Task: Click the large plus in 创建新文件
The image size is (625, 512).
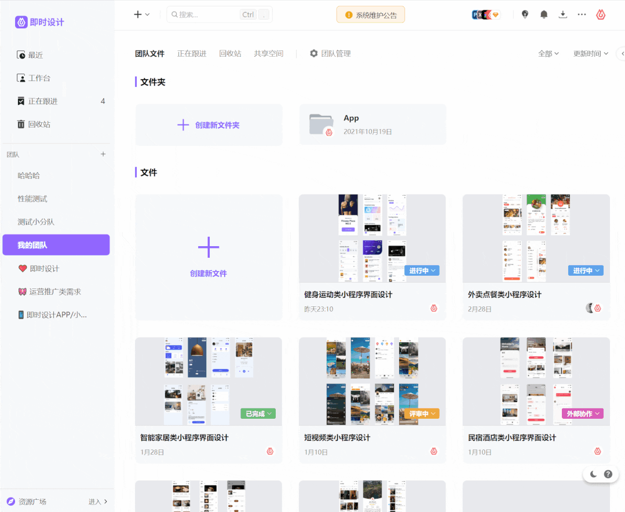Action: [x=209, y=247]
